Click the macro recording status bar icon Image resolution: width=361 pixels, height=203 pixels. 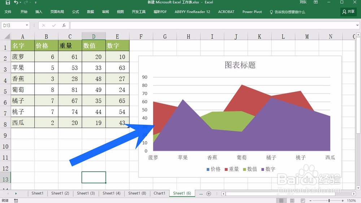point(16,201)
